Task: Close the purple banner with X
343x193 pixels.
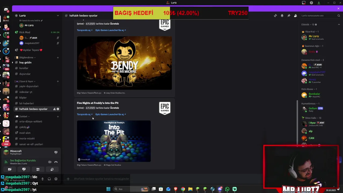Action: 338,9
